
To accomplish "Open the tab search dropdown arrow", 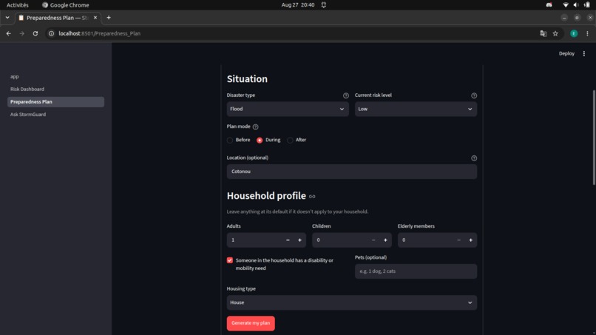I will pyautogui.click(x=7, y=18).
